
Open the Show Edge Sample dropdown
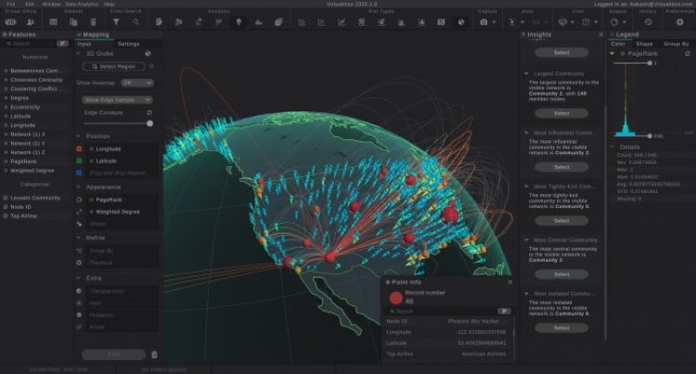pyautogui.click(x=117, y=100)
